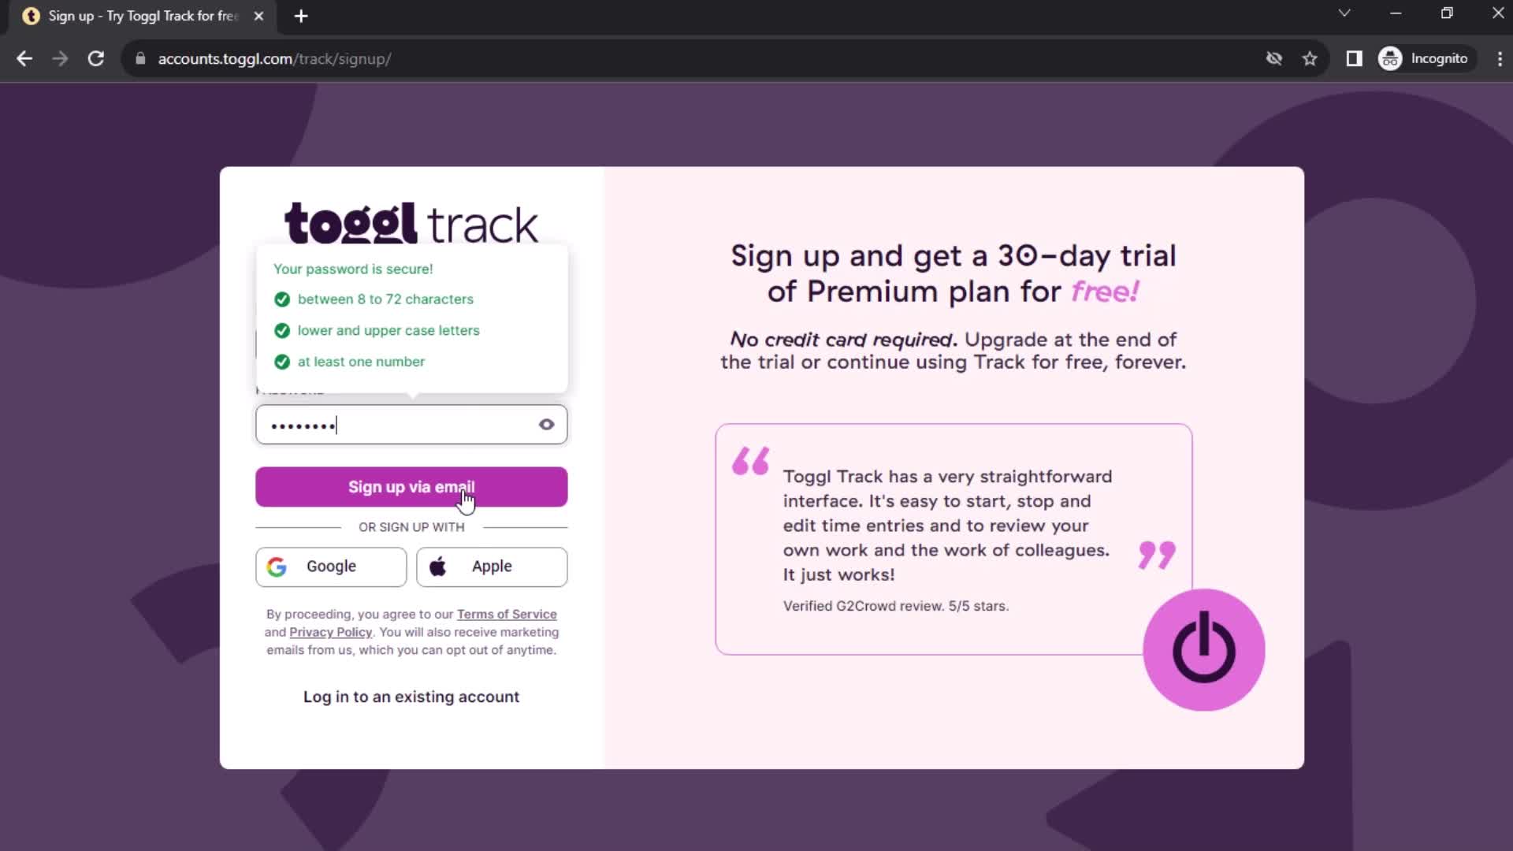This screenshot has height=851, width=1513.
Task: Check the at least one number checkmark
Action: 281,362
